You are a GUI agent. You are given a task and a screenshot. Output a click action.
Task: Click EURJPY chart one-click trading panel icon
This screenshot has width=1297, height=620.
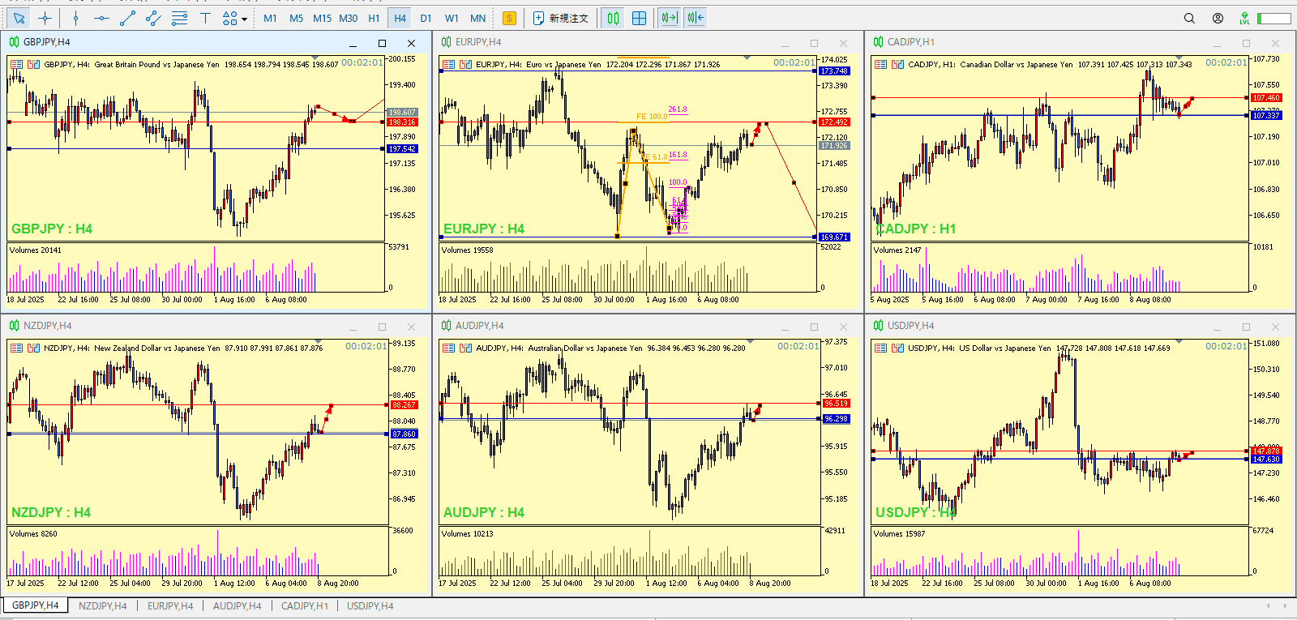[x=448, y=64]
